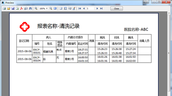Viewport: 172px width, 96px height.
Task: Jump to the last page
Action: (102, 8)
